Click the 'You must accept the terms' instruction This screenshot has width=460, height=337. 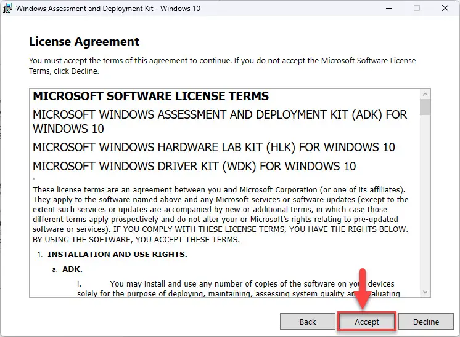[222, 66]
